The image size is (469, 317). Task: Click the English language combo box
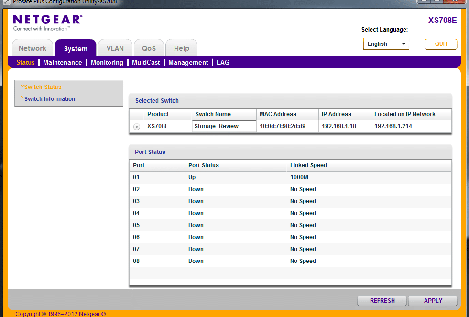[386, 44]
